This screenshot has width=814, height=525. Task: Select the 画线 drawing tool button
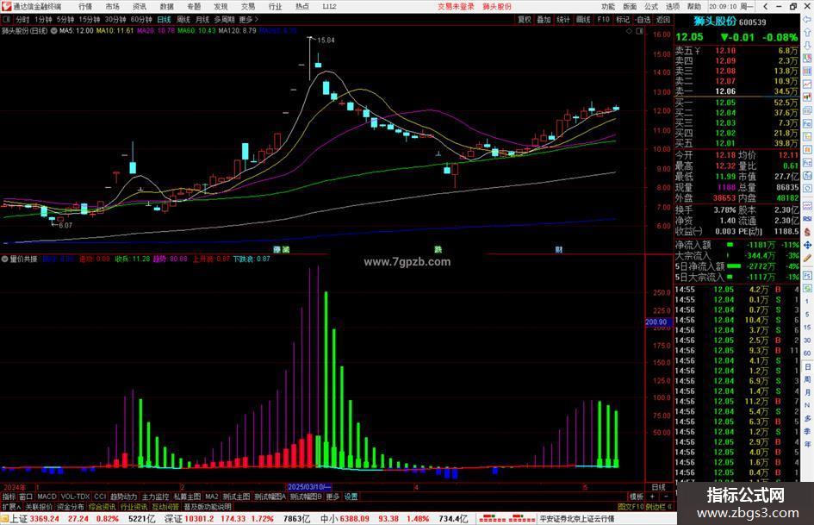pos(583,19)
